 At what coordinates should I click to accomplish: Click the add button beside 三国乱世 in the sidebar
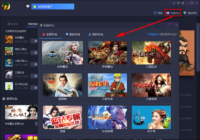[34, 76]
